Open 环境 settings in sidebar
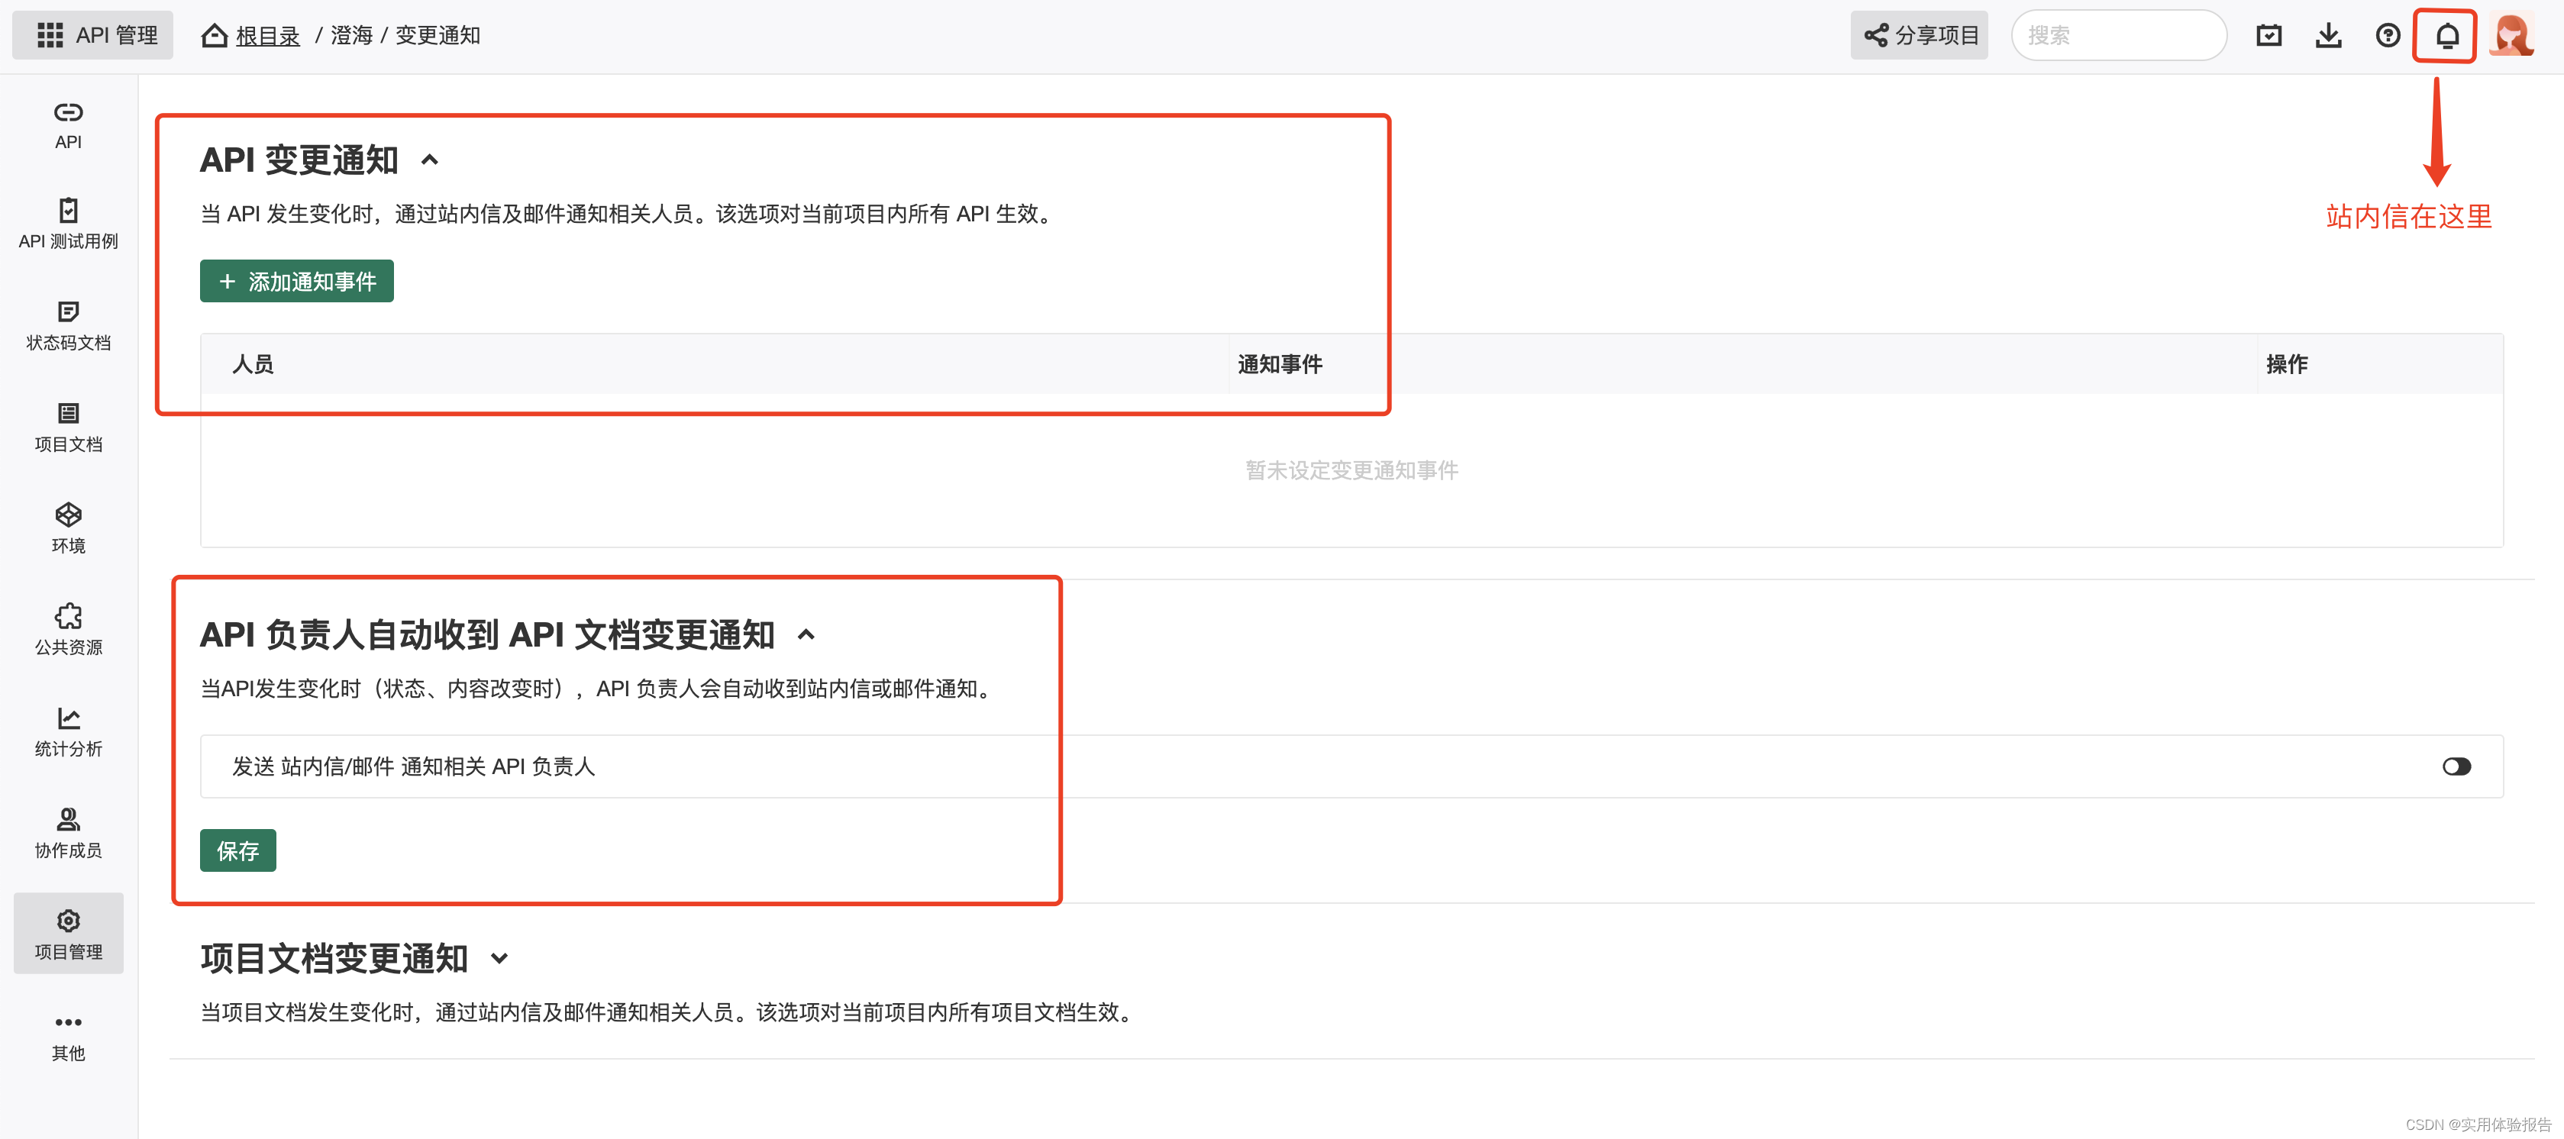The width and height of the screenshot is (2564, 1139). (x=68, y=528)
